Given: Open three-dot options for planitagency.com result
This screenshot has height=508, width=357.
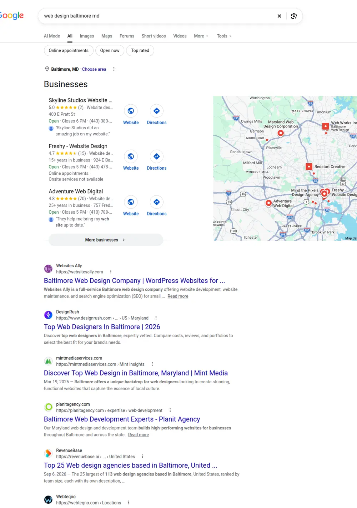Looking at the screenshot, I should click(x=170, y=410).
